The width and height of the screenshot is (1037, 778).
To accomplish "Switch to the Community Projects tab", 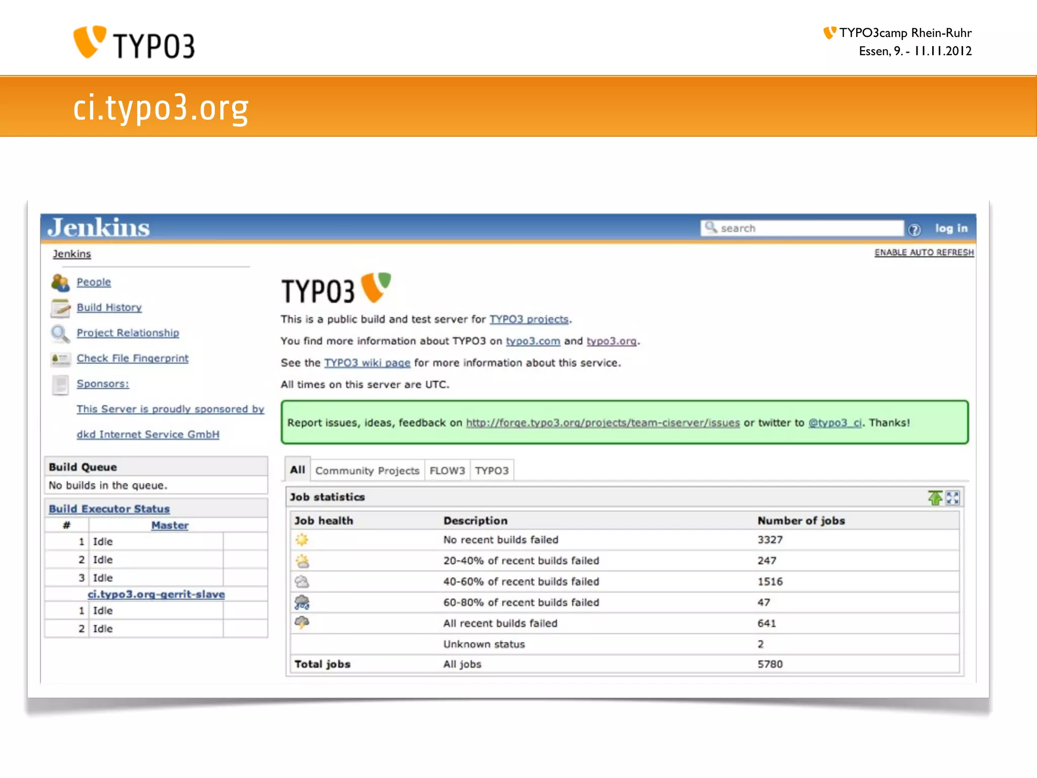I will 367,471.
